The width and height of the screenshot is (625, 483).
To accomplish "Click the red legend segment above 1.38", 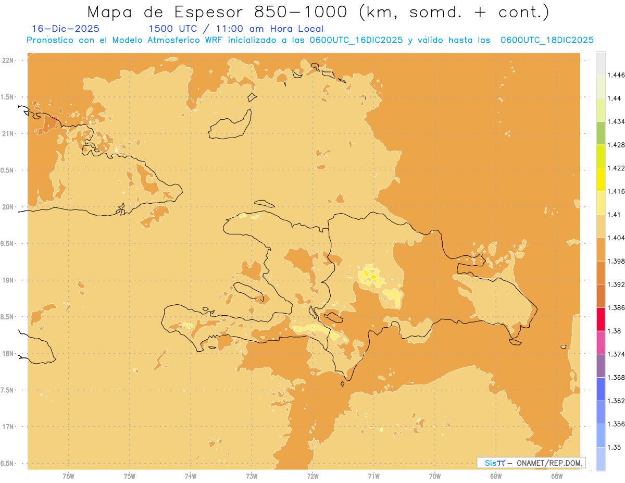I will (x=601, y=319).
